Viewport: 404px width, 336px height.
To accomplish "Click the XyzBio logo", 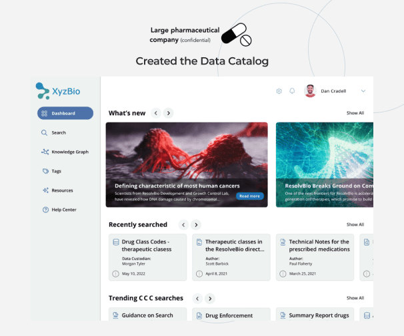I will pyautogui.click(x=58, y=91).
